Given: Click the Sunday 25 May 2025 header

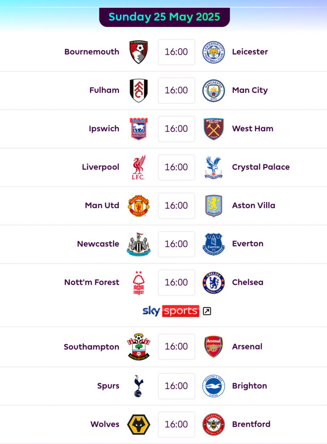Looking at the screenshot, I should [x=164, y=17].
